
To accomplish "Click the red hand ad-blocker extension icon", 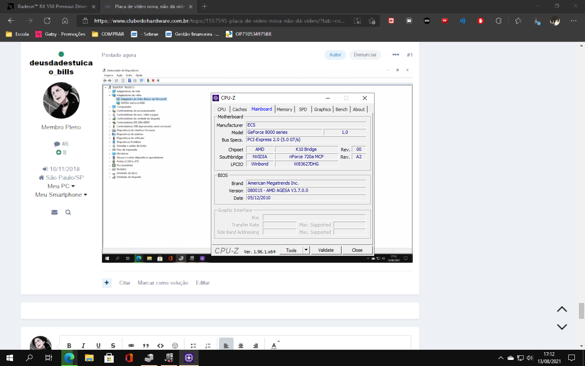I will 481,21.
